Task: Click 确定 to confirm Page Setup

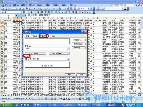Action: coord(70,75)
